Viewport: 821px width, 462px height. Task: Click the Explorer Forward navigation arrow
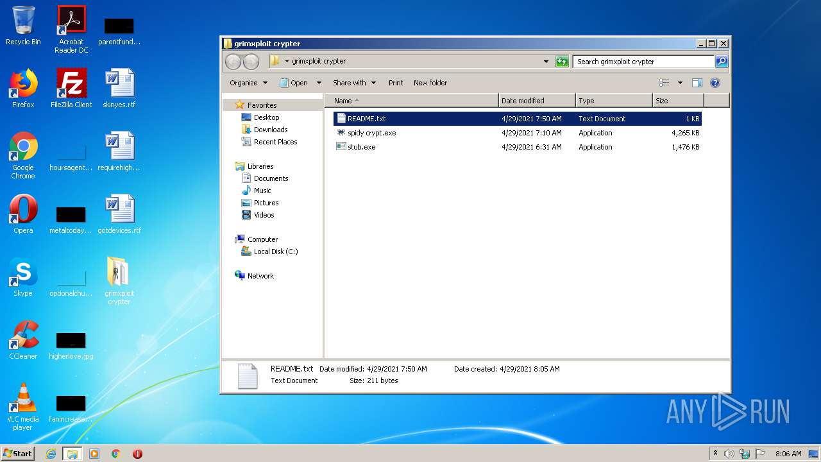(x=251, y=62)
